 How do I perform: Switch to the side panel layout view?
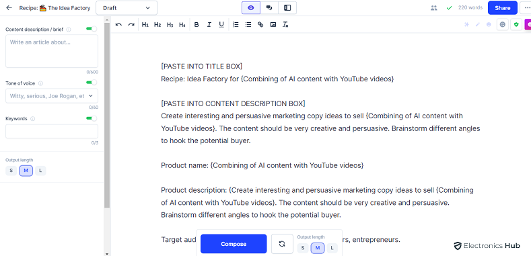pyautogui.click(x=287, y=8)
